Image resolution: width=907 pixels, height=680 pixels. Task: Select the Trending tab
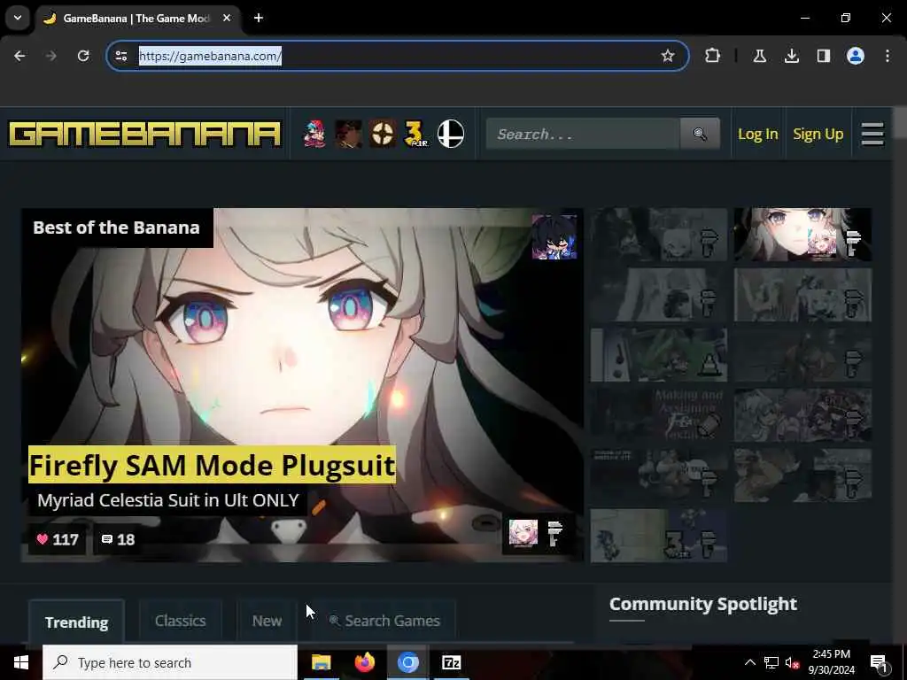(76, 622)
